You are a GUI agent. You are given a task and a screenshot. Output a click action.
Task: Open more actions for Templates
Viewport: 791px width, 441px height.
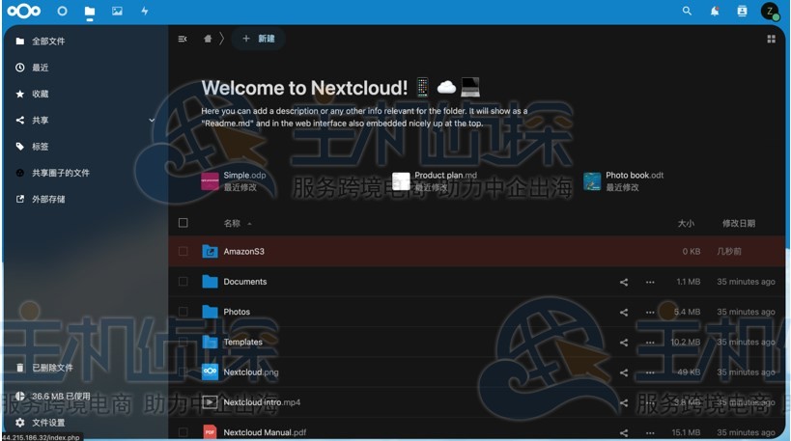pyautogui.click(x=650, y=343)
